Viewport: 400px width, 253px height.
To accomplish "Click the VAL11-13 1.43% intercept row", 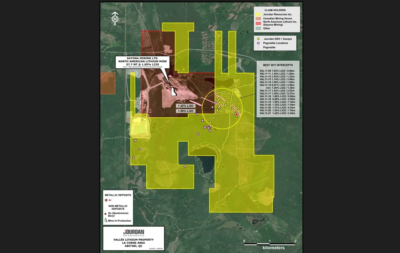I will (278, 76).
